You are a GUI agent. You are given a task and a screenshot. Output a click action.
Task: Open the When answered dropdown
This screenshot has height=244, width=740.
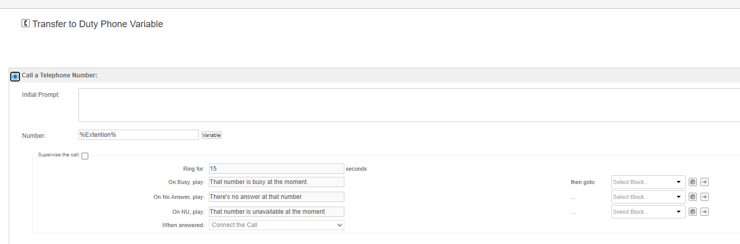[x=276, y=225]
